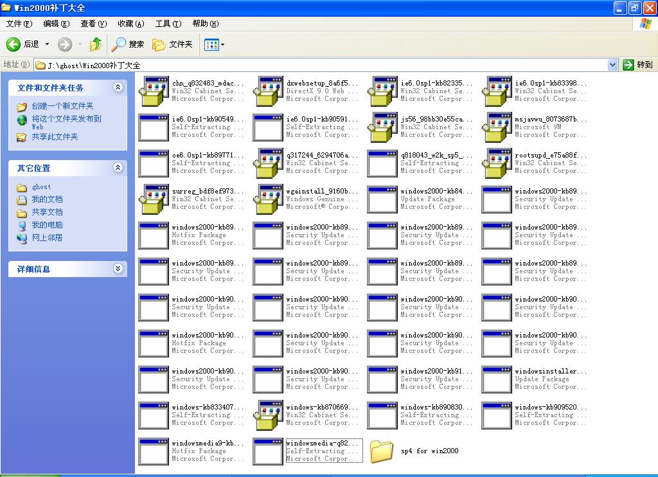658x477 pixels.
Task: Select the windowsinstaller Update Package icon
Action: pyautogui.click(x=497, y=379)
